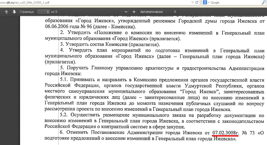Go to previous page with up arrow
Image resolution: width=267 pixels, height=145 pixels.
pyautogui.click(x=6, y=12)
